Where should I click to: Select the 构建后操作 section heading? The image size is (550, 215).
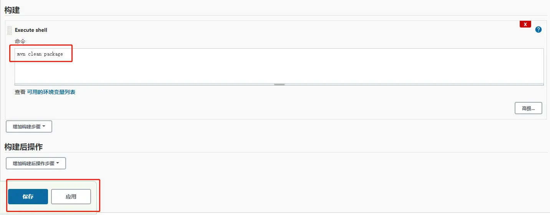pos(23,147)
